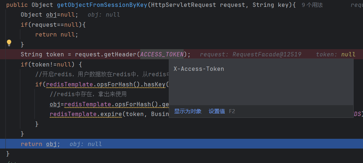The width and height of the screenshot is (363, 163).
Task: Click the if(request==null) condition
Action: (53, 25)
